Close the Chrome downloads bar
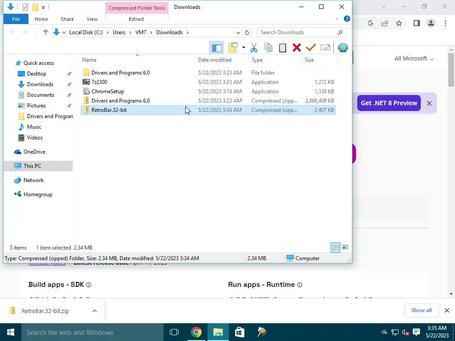The image size is (455, 341). coord(447,310)
